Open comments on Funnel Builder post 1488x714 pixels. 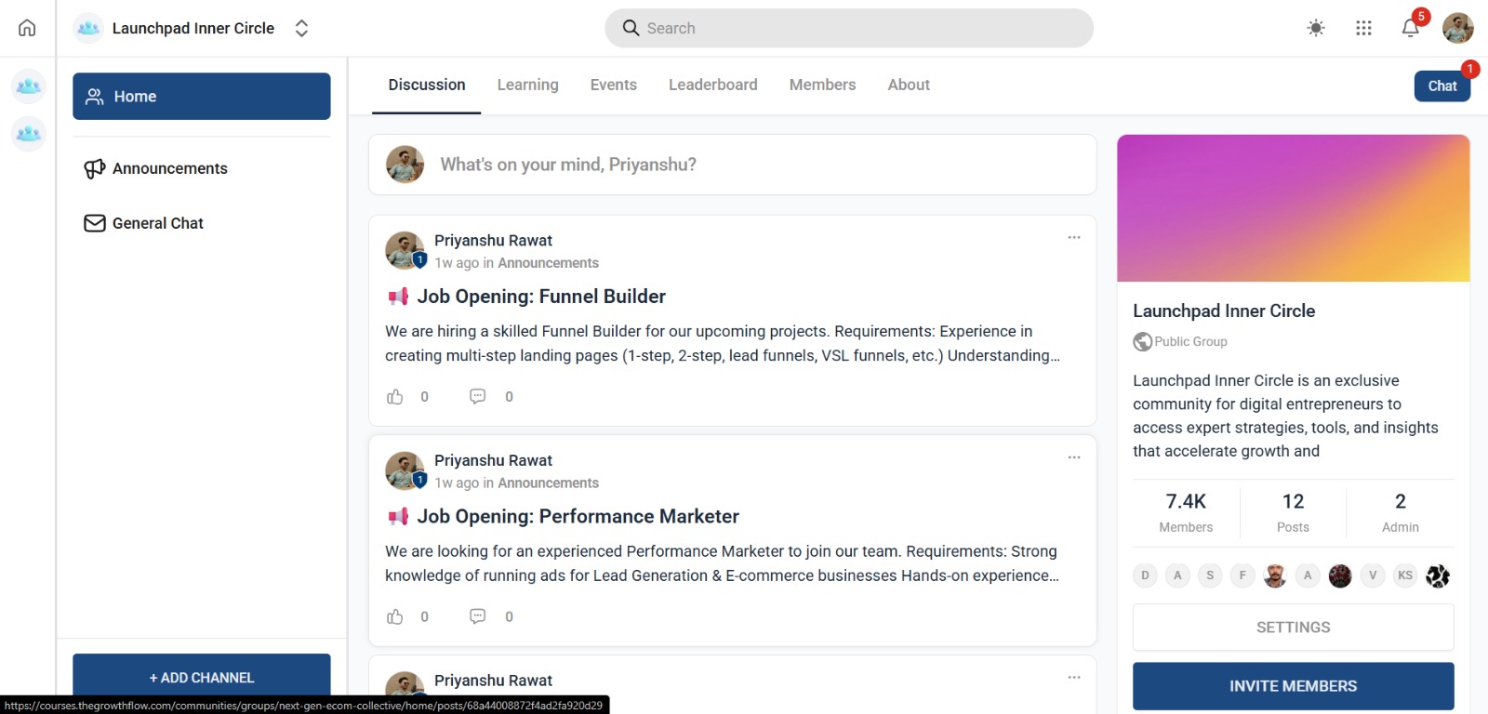(478, 397)
